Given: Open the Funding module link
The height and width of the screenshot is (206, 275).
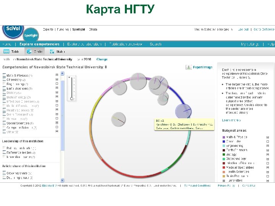Looking at the screenshot, I should [x=63, y=29].
